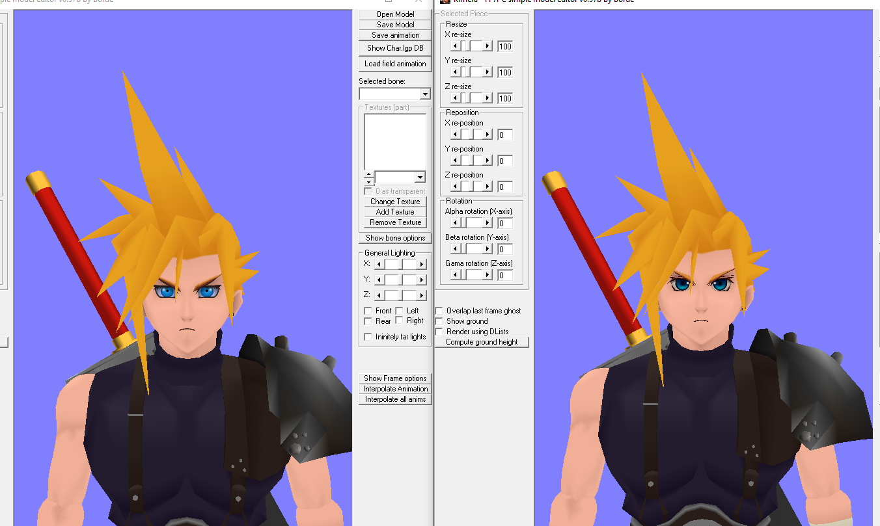Click right arrow of Z re-size scrollbar

pyautogui.click(x=488, y=98)
